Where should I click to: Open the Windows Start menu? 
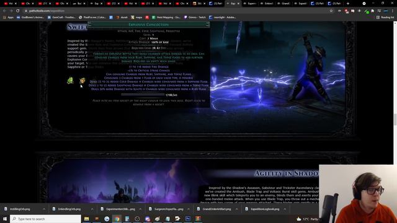(5, 219)
